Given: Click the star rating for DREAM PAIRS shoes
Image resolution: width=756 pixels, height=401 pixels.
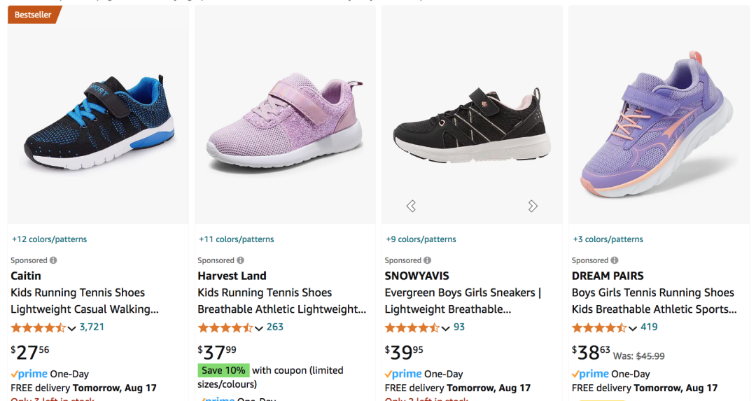Looking at the screenshot, I should 599,328.
